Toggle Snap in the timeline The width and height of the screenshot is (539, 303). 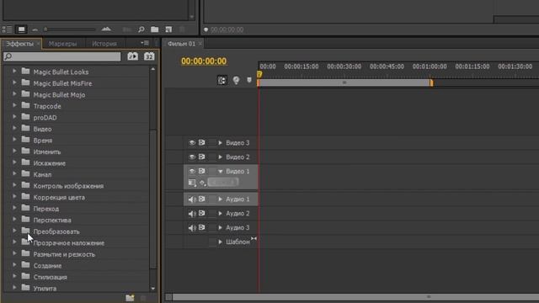(222, 81)
